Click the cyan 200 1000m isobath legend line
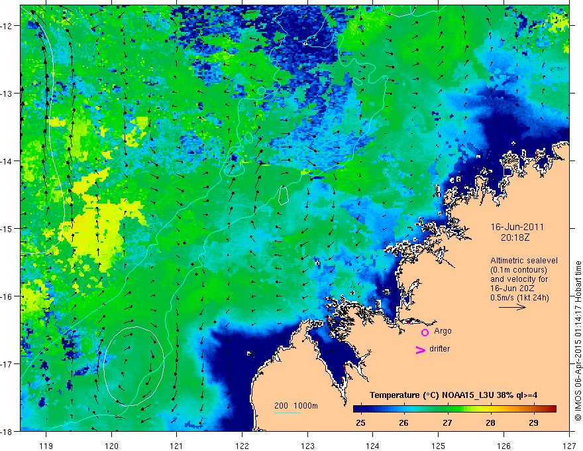The height and width of the screenshot is (451, 583). (288, 413)
